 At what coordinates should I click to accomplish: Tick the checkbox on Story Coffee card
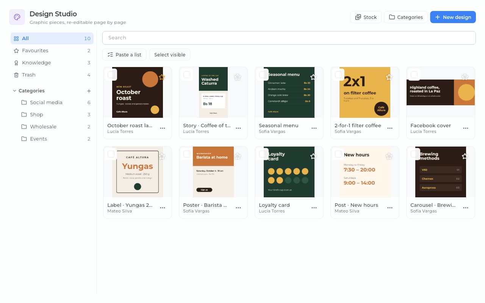click(x=187, y=75)
